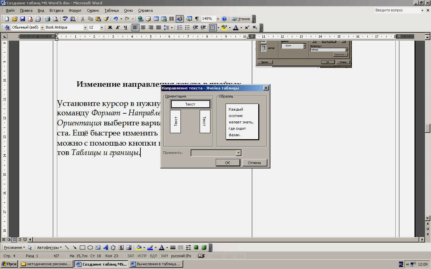Viewport: 431px width, 269px height.
Task: Open the Document Map
Action: click(x=189, y=19)
